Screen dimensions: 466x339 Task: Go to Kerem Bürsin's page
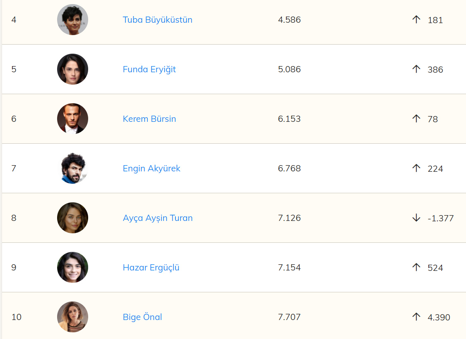click(x=149, y=119)
